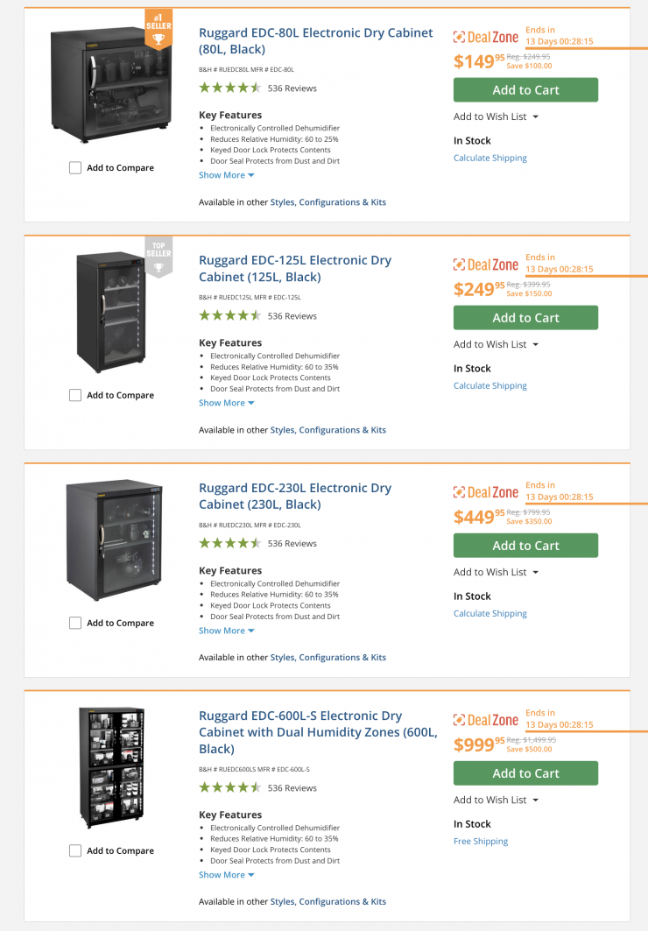This screenshot has height=931, width=648.
Task: Open the Ruggard EDC-230L product title
Action: tap(294, 496)
